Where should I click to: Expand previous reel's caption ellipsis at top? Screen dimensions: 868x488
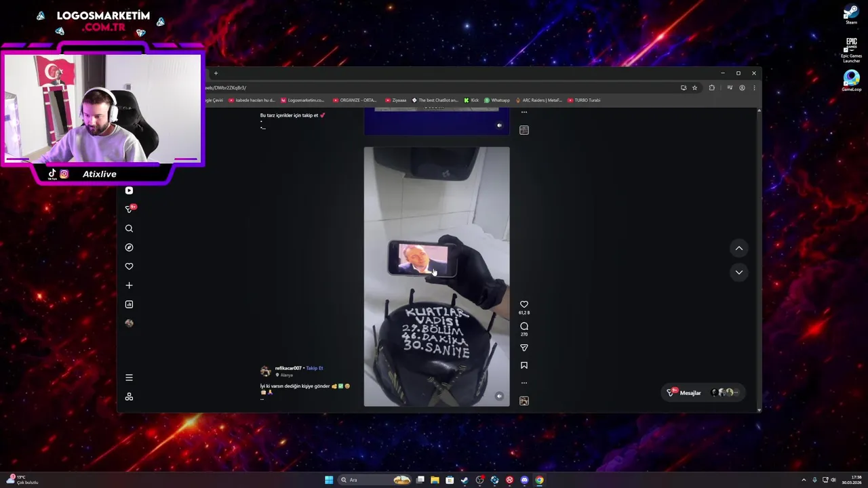262,127
